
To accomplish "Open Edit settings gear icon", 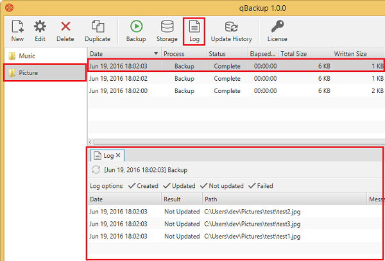I will pos(40,31).
